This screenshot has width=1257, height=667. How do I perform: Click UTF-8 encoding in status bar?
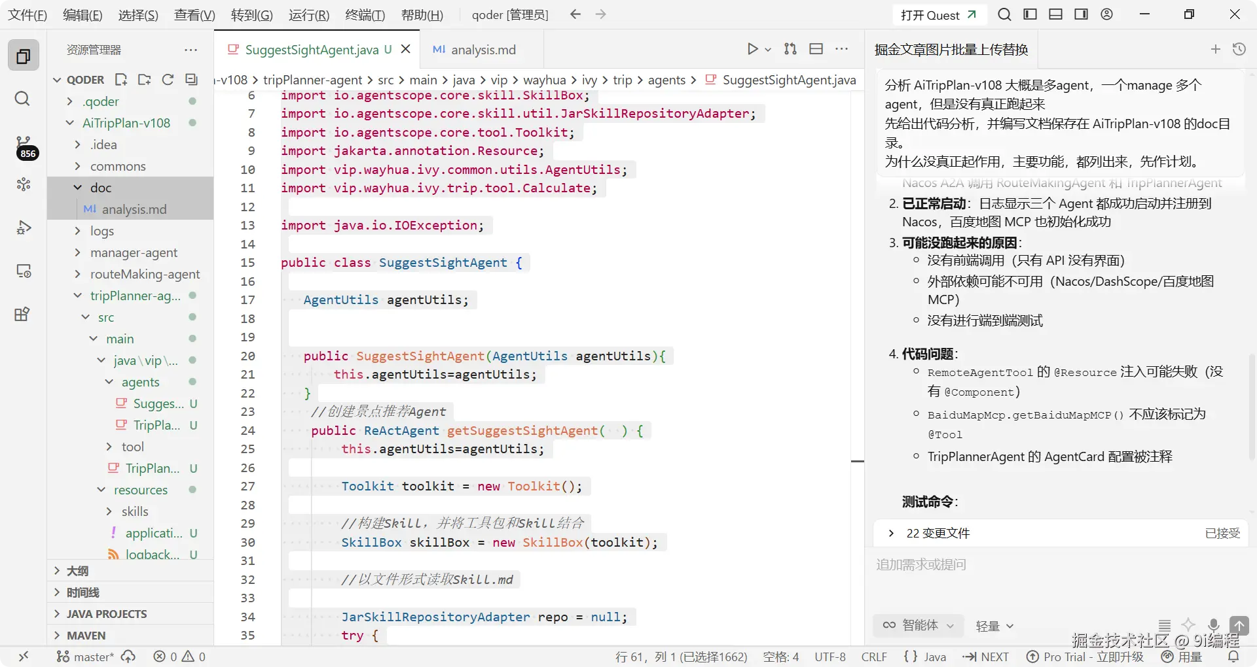830,657
